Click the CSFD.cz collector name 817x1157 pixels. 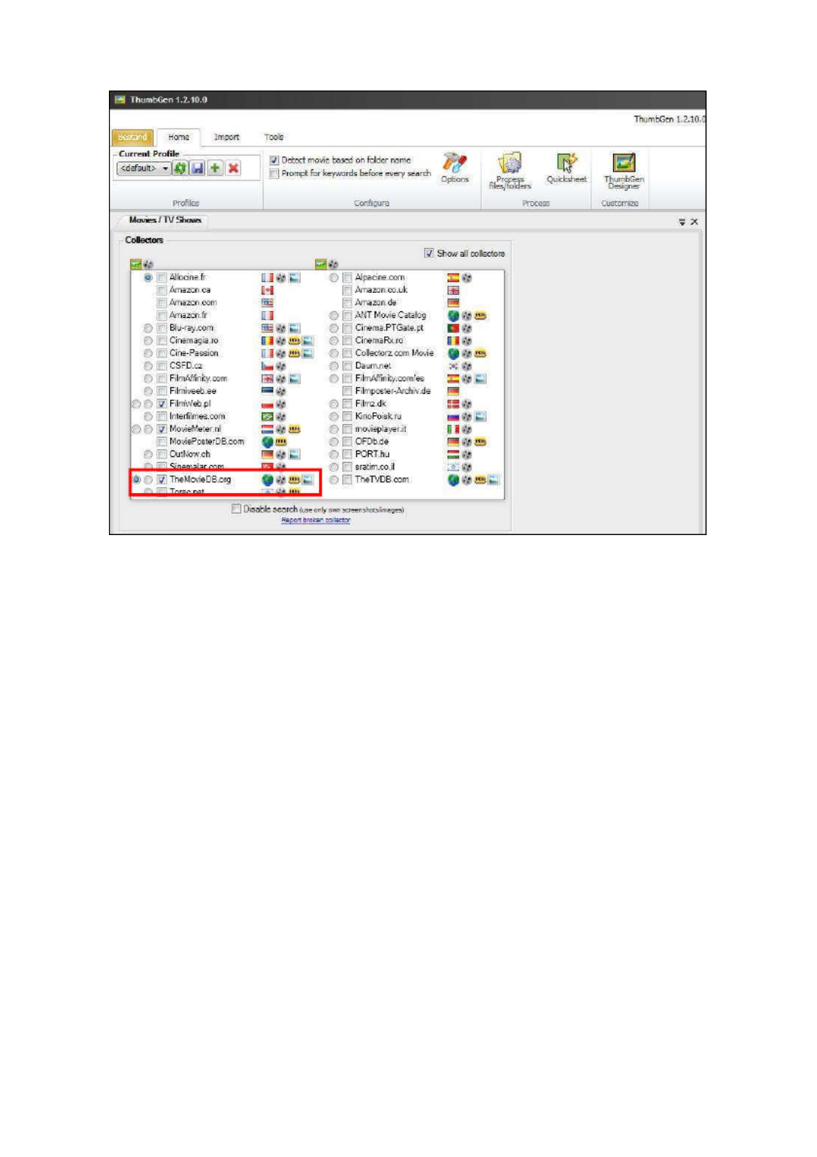pyautogui.click(x=185, y=366)
